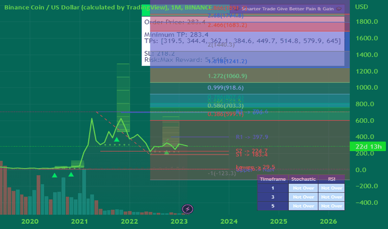
Task: Click the 0.0 price axis label
Action: click(361, 170)
